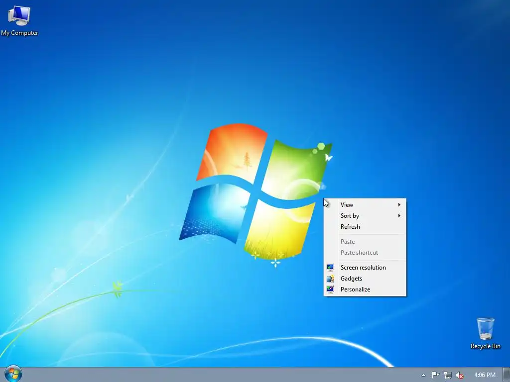Image resolution: width=510 pixels, height=382 pixels.
Task: Open the Start menu orb
Action: pos(13,374)
